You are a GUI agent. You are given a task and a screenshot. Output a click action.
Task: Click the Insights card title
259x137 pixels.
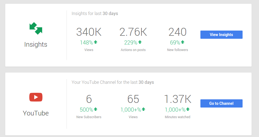(x=36, y=44)
